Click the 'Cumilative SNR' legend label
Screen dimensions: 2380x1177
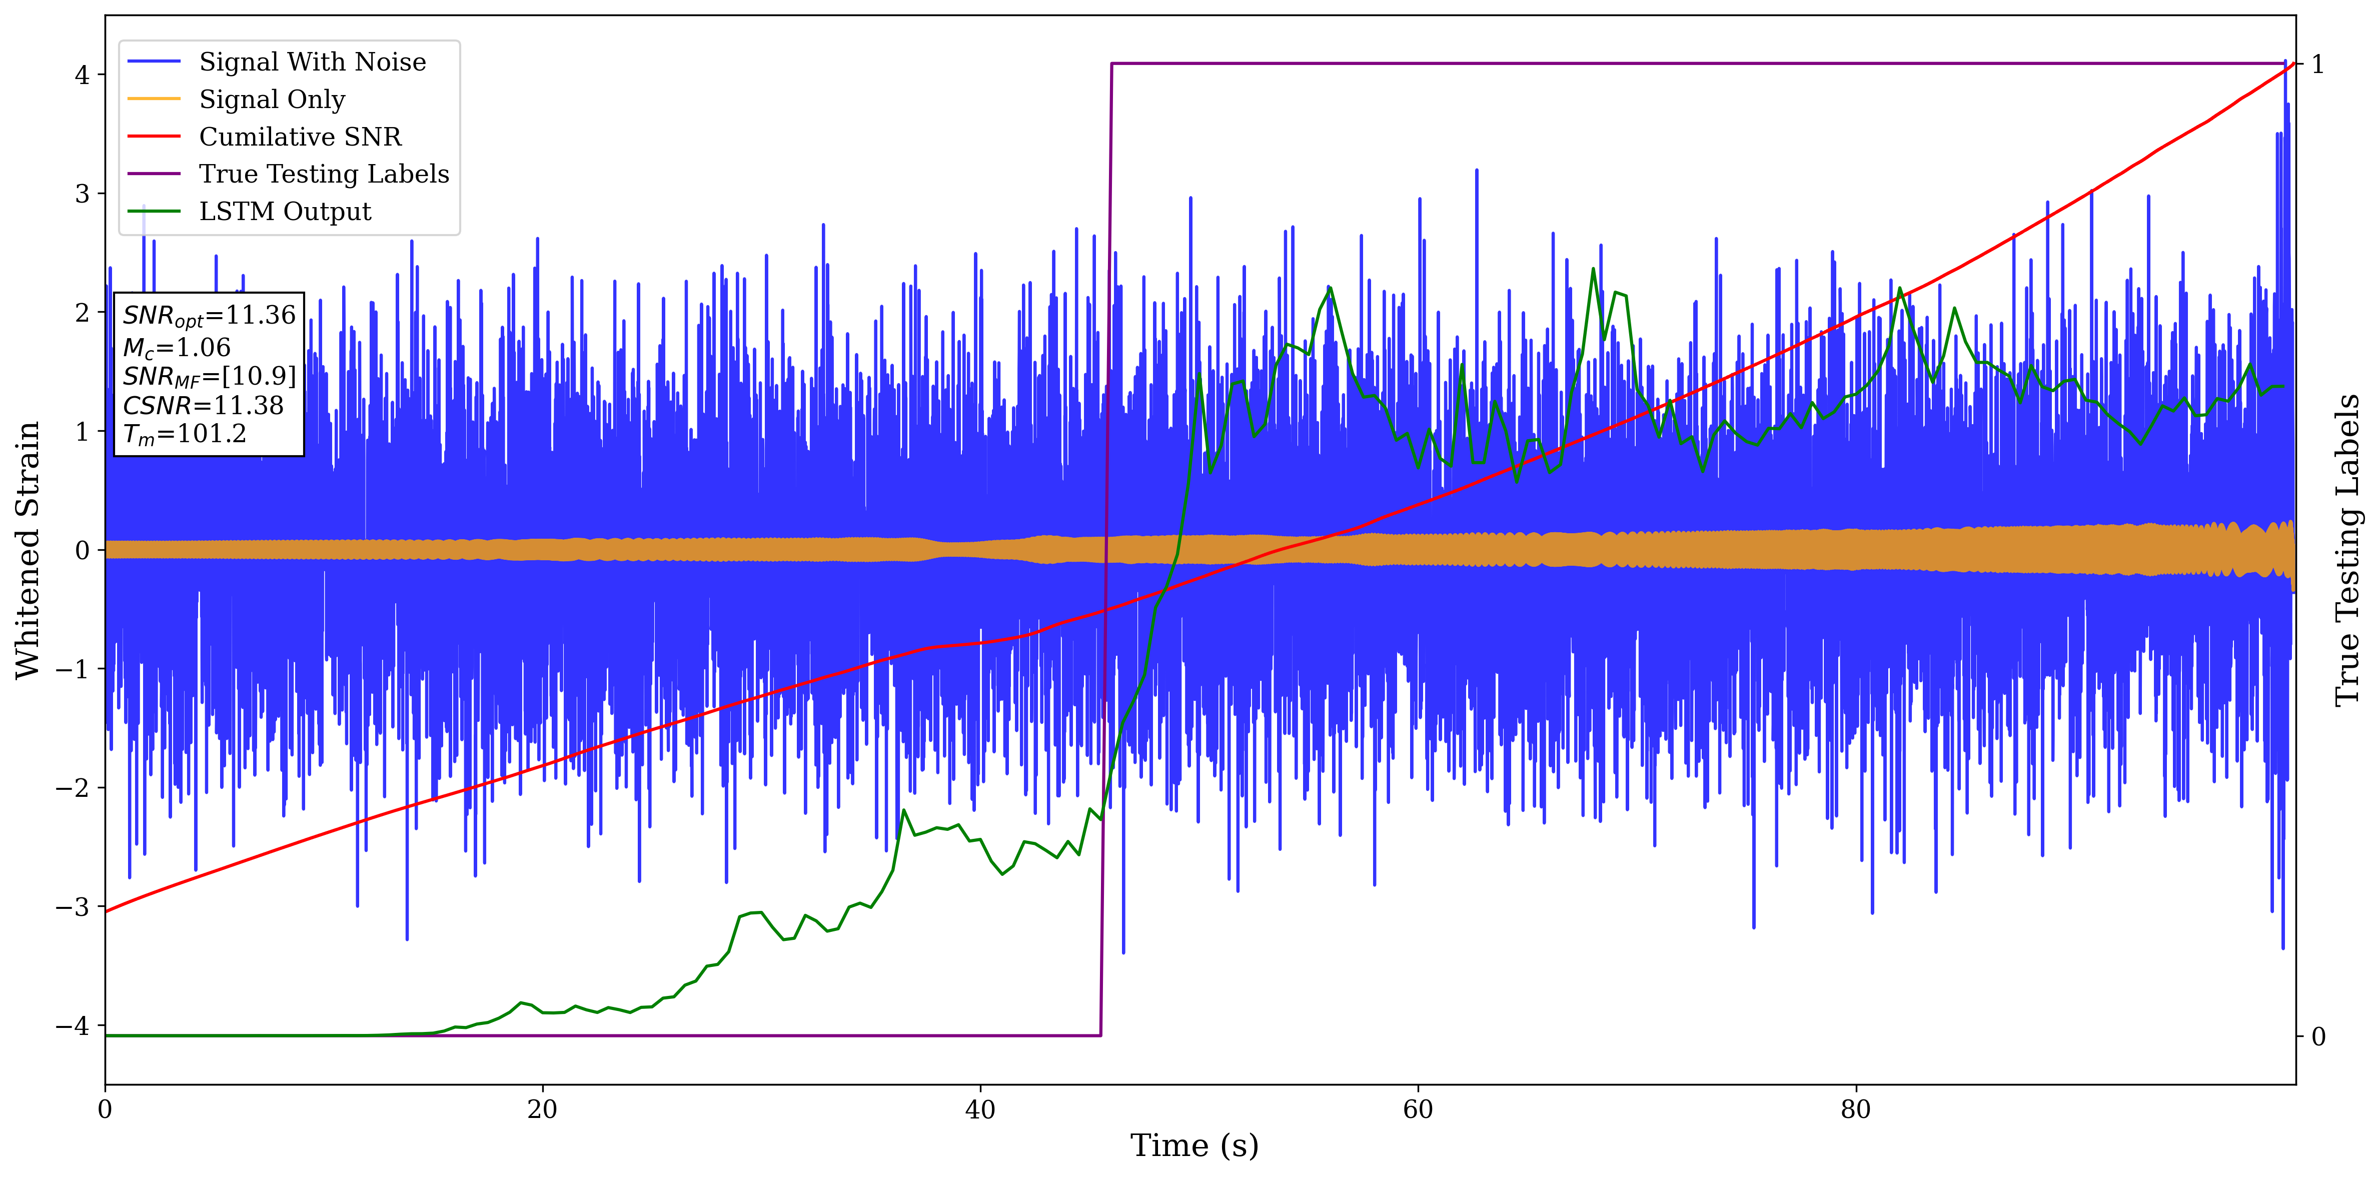click(300, 137)
